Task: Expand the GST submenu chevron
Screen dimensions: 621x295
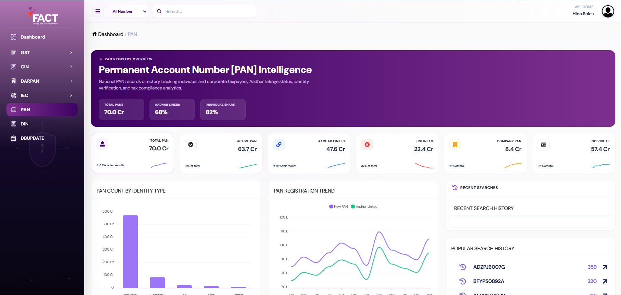Action: (71, 53)
